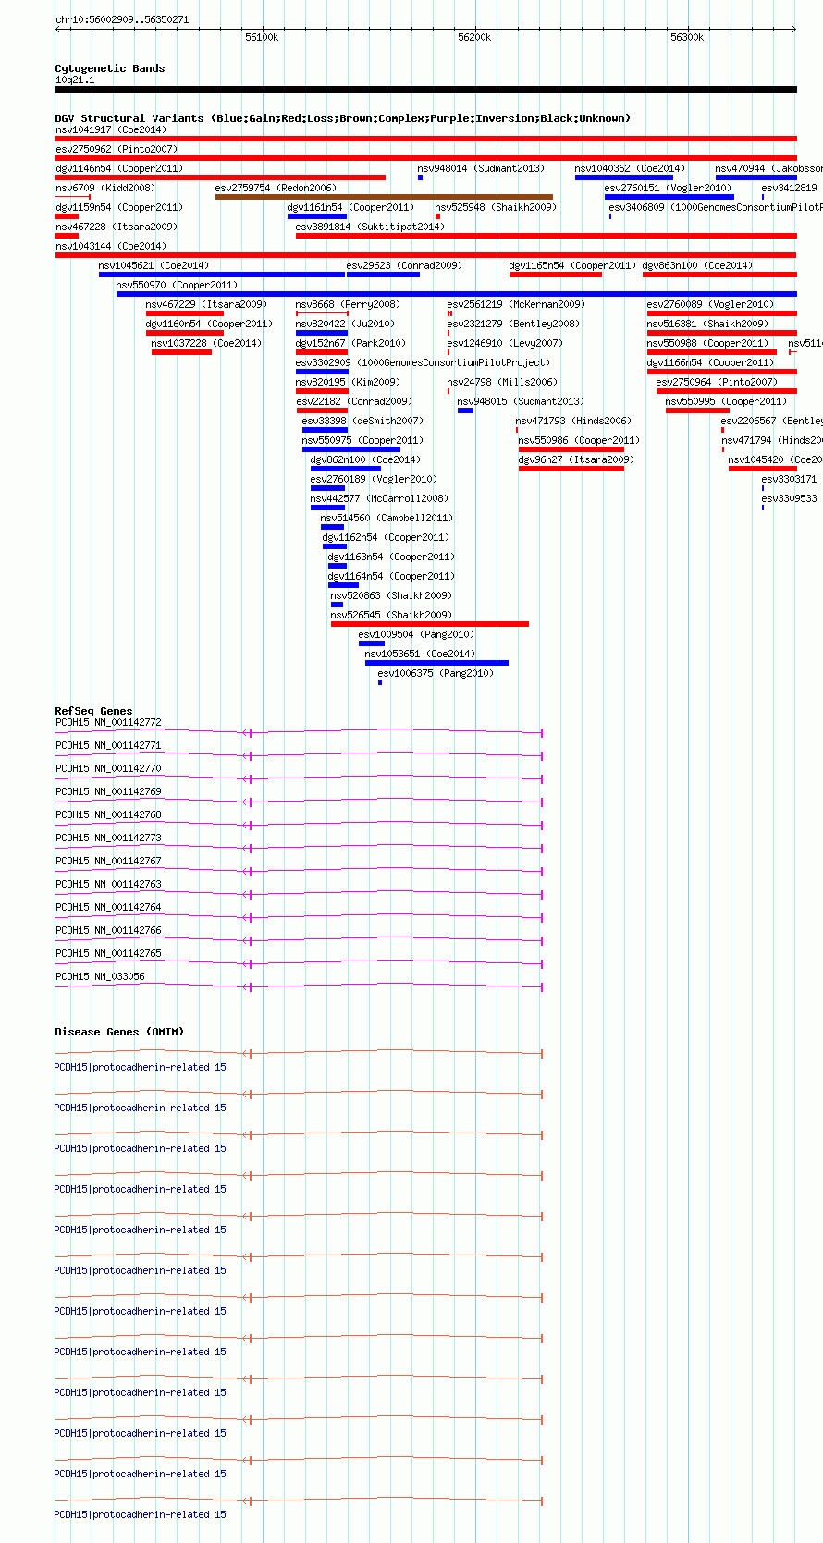Select esv22182 (Conrad2009) variant label
Image resolution: width=823 pixels, height=1543 pixels.
click(354, 401)
